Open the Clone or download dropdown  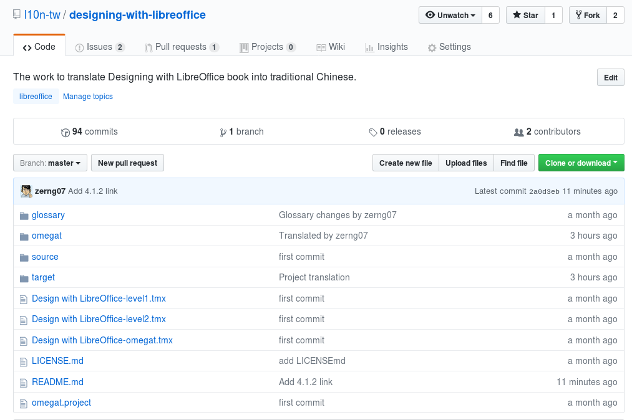(x=581, y=163)
